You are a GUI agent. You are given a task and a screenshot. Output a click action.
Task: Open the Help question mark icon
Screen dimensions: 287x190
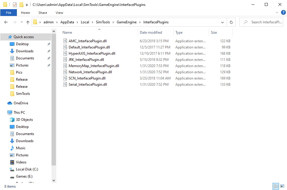tap(283, 12)
